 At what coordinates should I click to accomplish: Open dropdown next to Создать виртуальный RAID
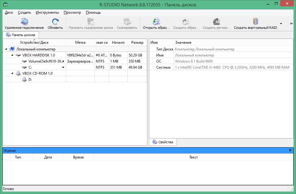281,24
